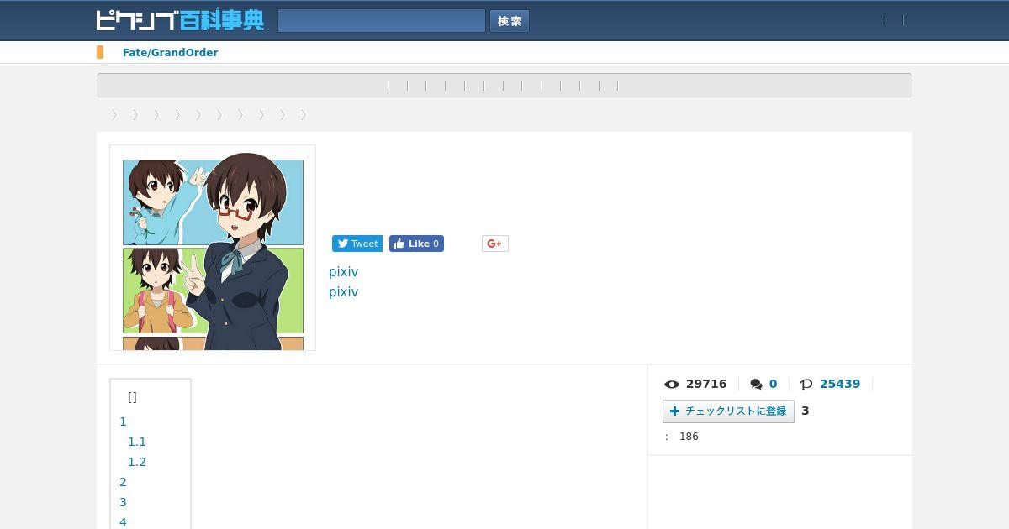Jump to section 3 in contents
Screen dimensions: 1009x529
click(x=123, y=502)
